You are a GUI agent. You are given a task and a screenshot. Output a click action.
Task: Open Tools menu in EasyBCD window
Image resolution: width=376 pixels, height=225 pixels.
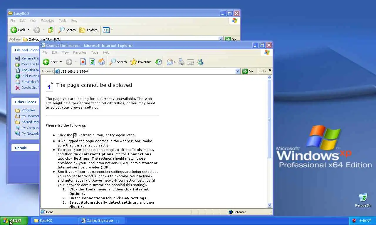tap(63, 21)
